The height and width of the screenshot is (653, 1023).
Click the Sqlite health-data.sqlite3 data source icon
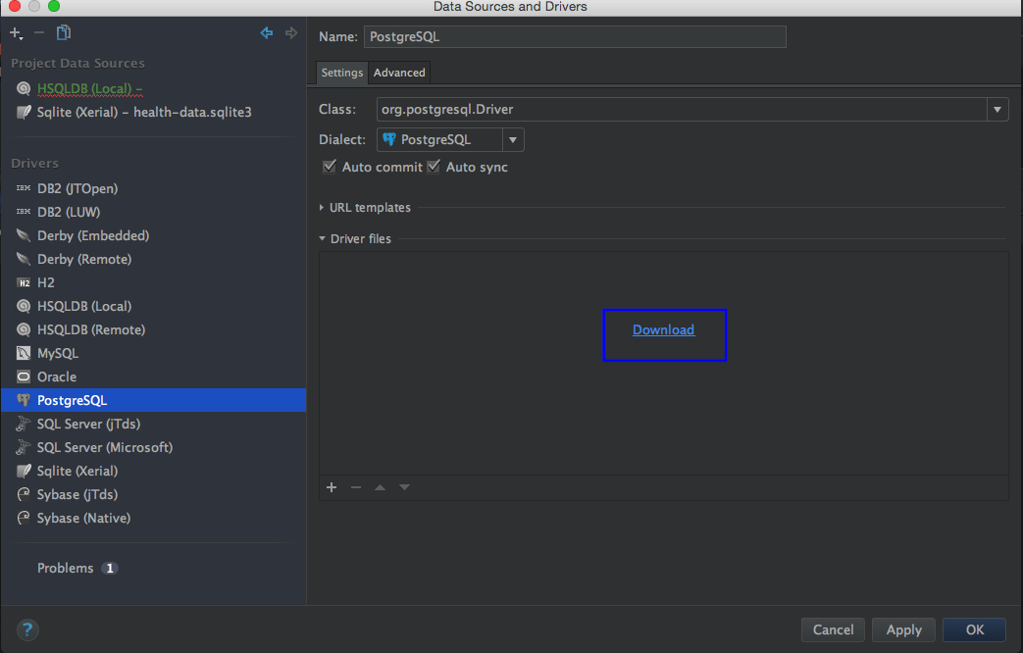pos(24,112)
